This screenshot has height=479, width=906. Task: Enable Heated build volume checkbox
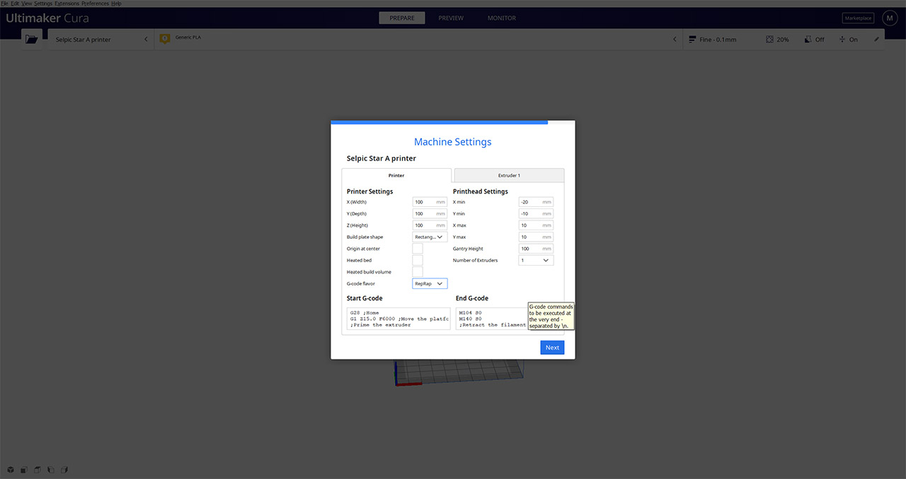point(418,272)
